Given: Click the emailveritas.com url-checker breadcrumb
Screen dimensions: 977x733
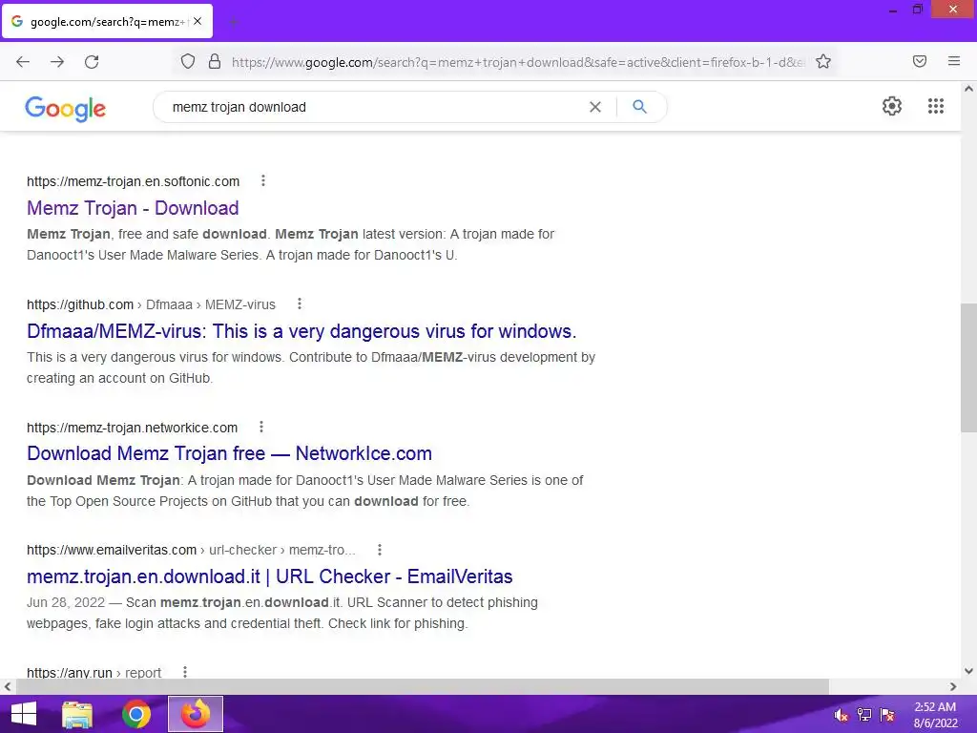Looking at the screenshot, I should pos(191,551).
